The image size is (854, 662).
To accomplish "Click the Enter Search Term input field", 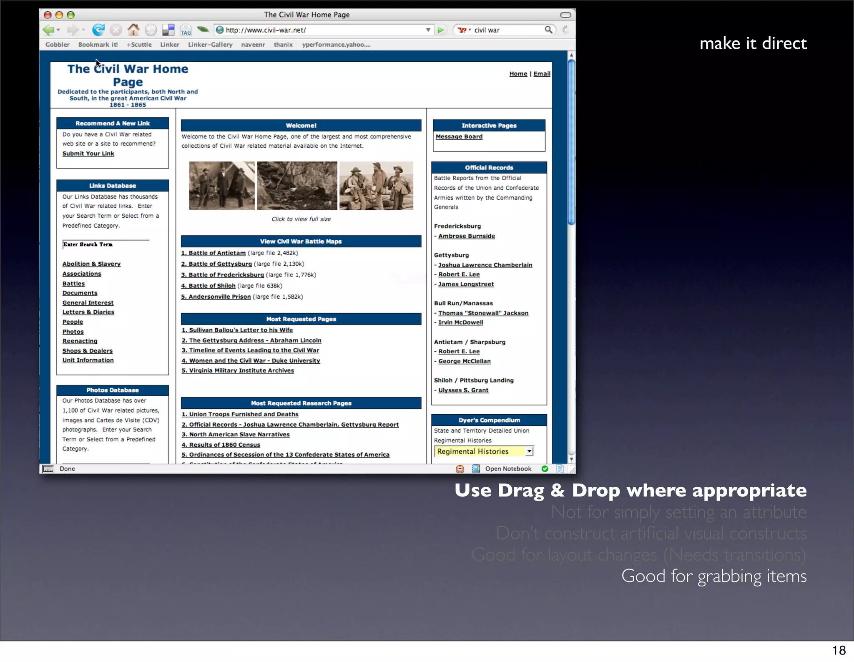I will point(106,244).
